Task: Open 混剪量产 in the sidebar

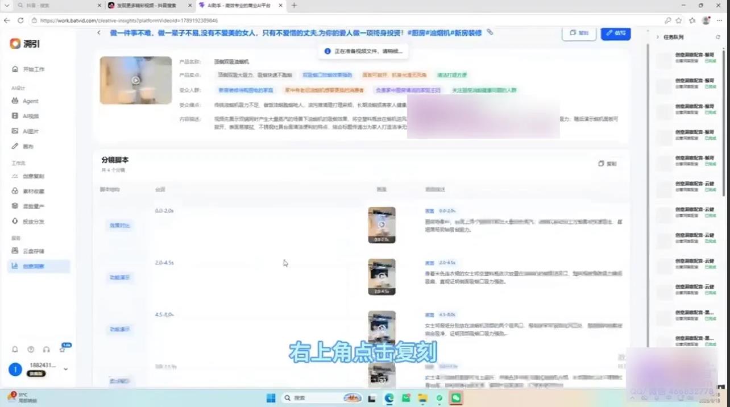Action: 28,206
